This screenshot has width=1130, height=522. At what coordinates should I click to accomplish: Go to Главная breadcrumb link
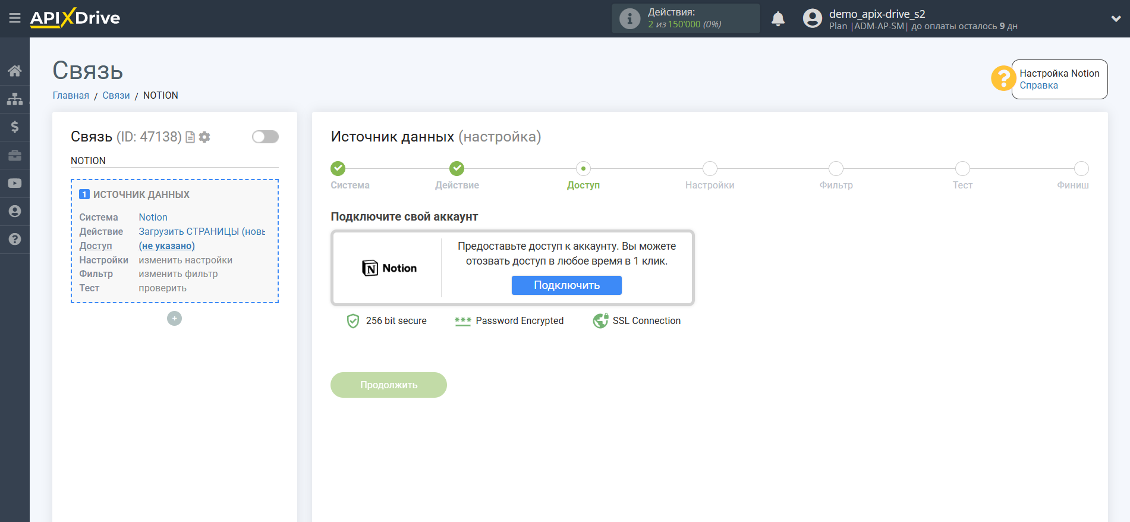pos(71,95)
